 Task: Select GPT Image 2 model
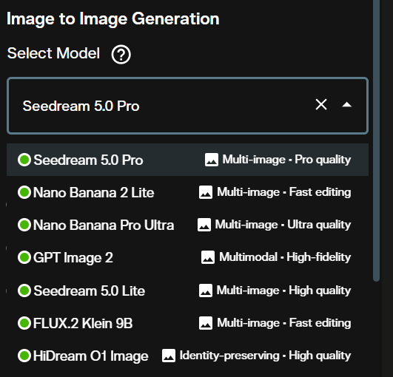pyautogui.click(x=187, y=257)
